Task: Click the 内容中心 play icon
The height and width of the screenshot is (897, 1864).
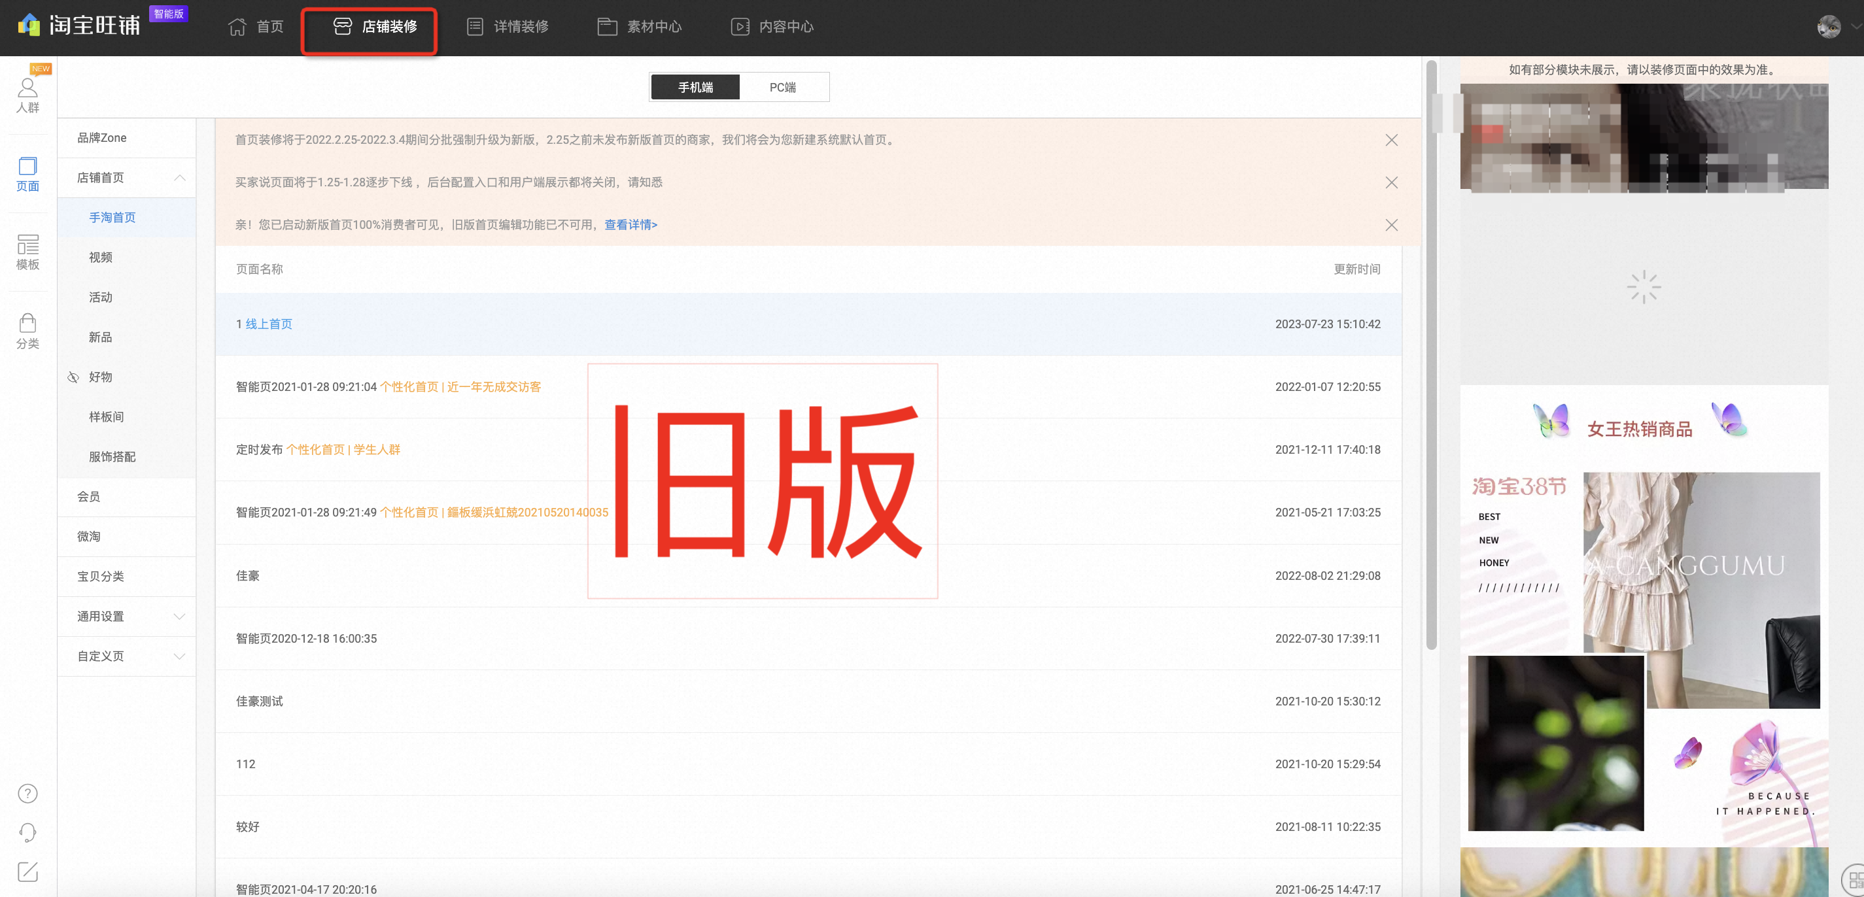Action: click(740, 27)
